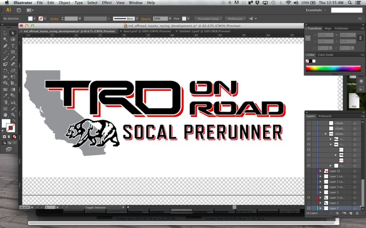
Task: Select the Artboard tool
Action: point(5,109)
